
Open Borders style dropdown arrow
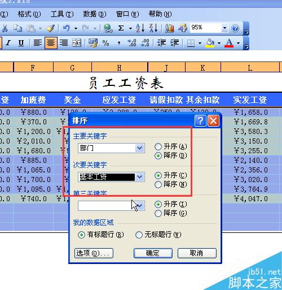200,44
